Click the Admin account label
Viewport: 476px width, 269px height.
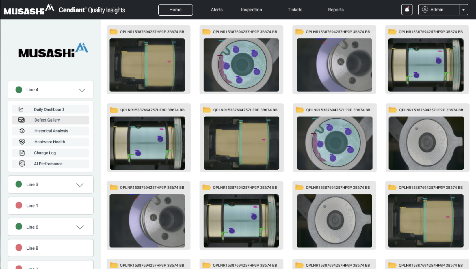tap(437, 10)
